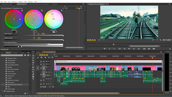Open the File menu

(2, 2)
